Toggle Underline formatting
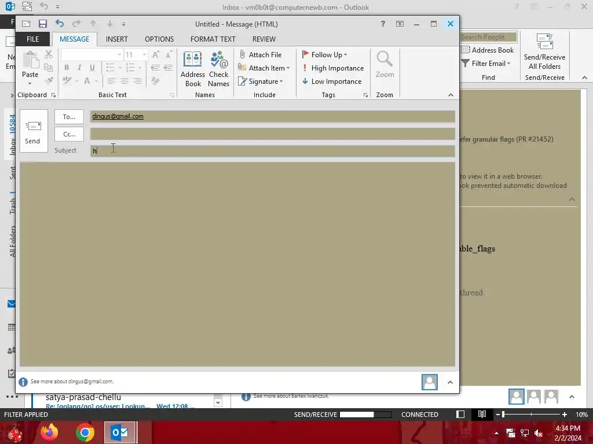This screenshot has width=593, height=444. [x=92, y=68]
